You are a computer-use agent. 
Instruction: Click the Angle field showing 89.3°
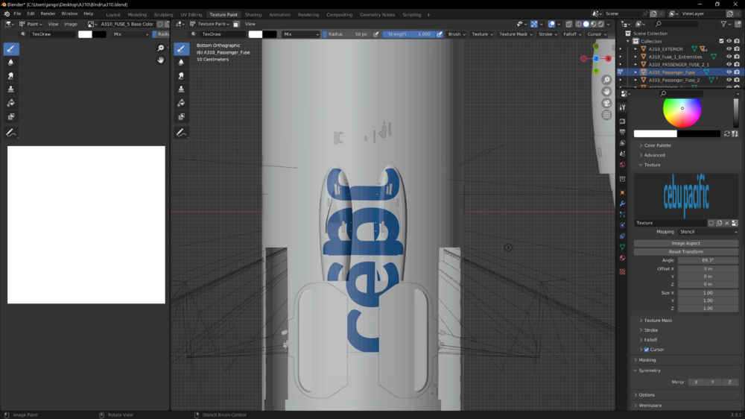point(706,260)
